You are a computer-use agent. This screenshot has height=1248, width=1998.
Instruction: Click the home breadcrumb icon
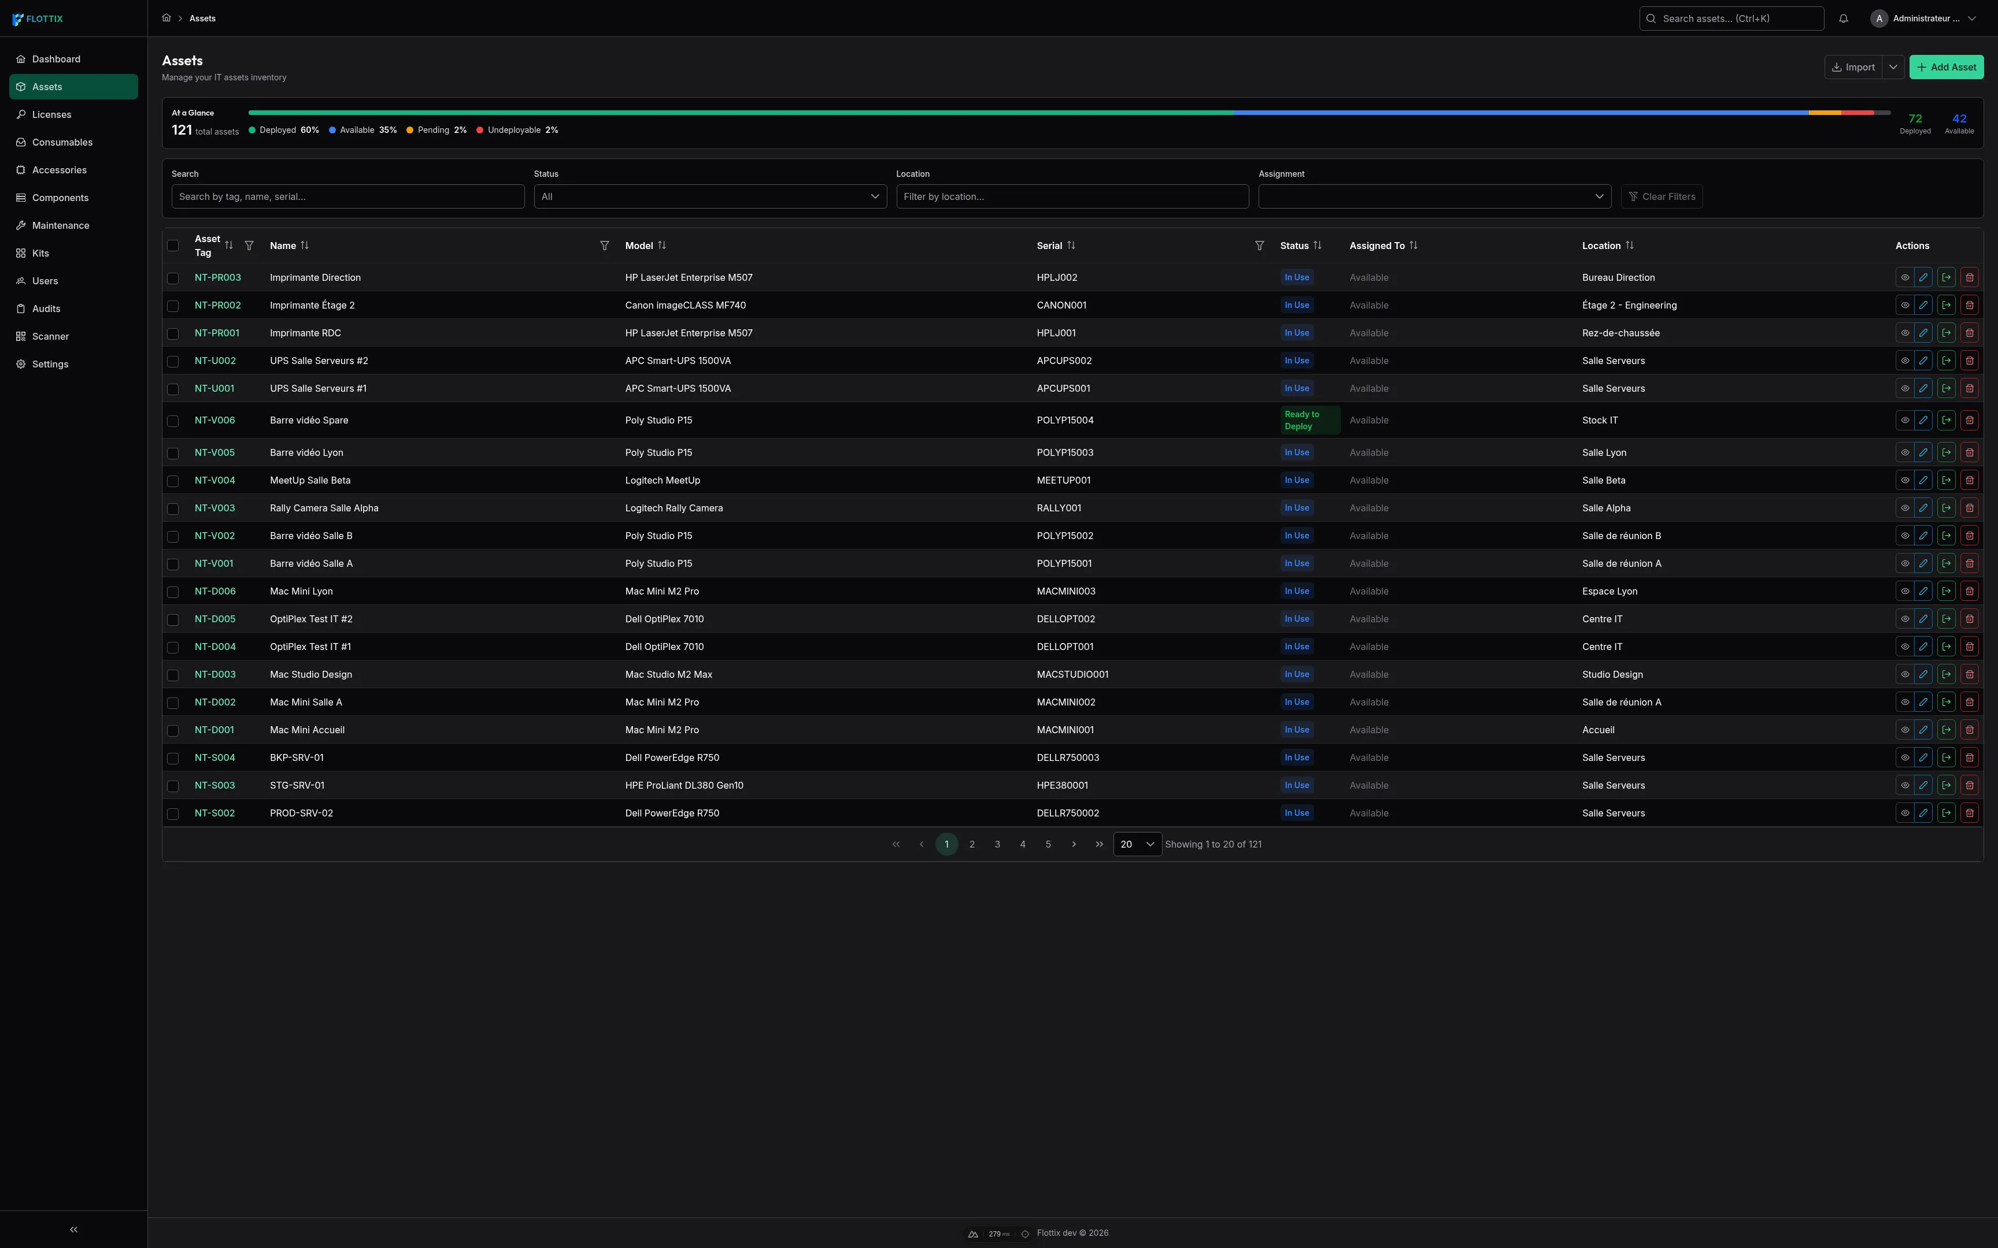click(166, 18)
